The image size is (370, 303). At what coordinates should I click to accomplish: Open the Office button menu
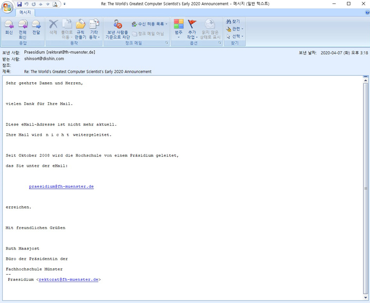point(7,7)
